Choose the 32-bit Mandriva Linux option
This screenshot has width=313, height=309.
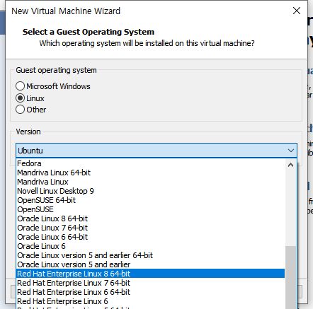tap(150, 182)
